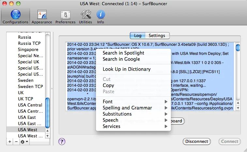Select Russia TCP configuration
The image size is (247, 152).
coord(26,43)
